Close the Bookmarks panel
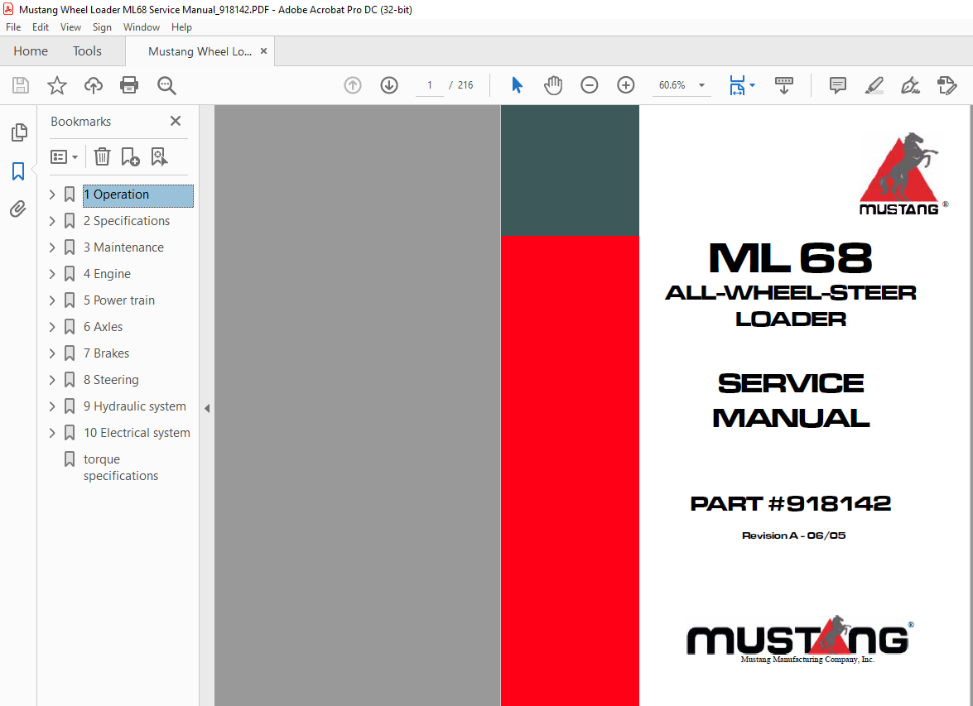This screenshot has width=973, height=706. (176, 121)
